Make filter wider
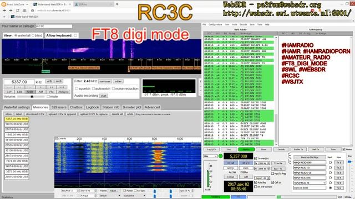The width and height of the screenshot is (355, 199). (x=118, y=81)
